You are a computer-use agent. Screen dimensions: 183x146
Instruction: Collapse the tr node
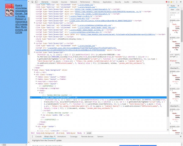40,93
